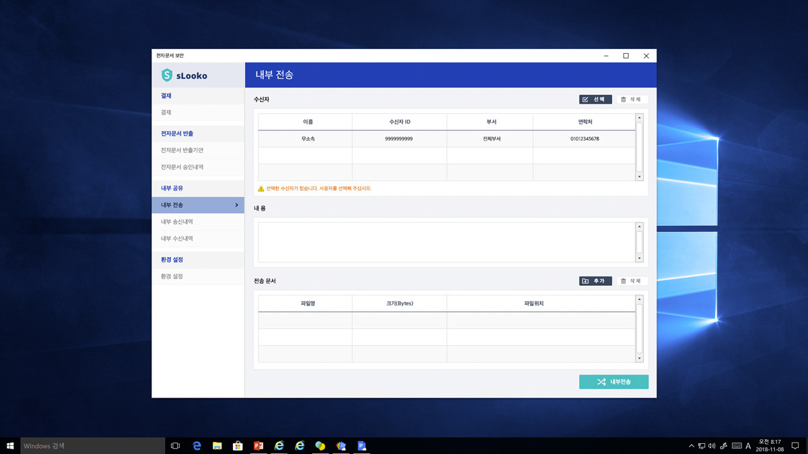This screenshot has height=454, width=808.
Task: Click the sLooko shield logo
Action: [x=167, y=75]
